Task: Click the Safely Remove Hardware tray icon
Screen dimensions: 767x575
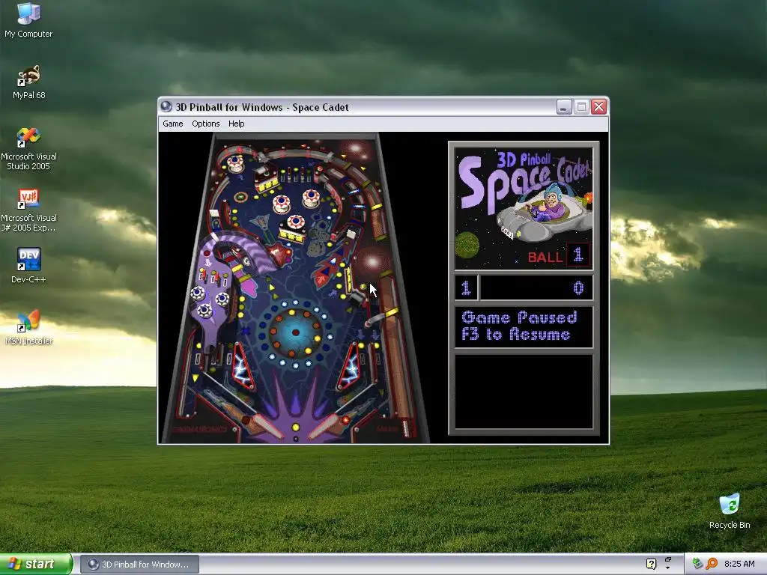Action: coord(697,564)
